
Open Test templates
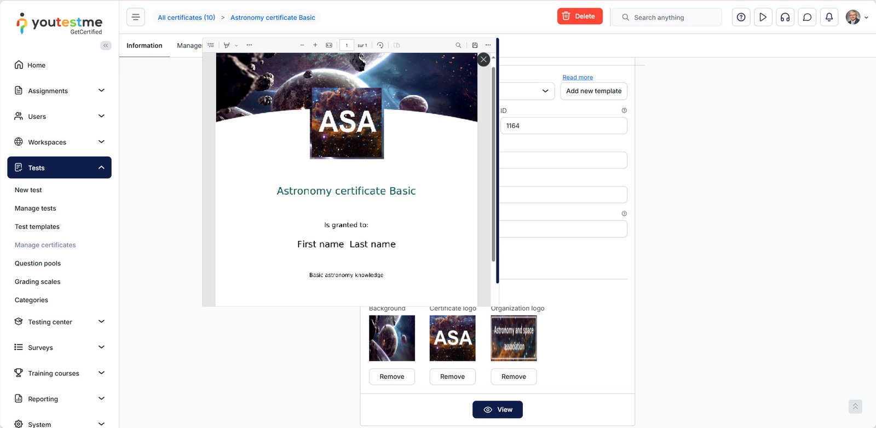(x=37, y=227)
